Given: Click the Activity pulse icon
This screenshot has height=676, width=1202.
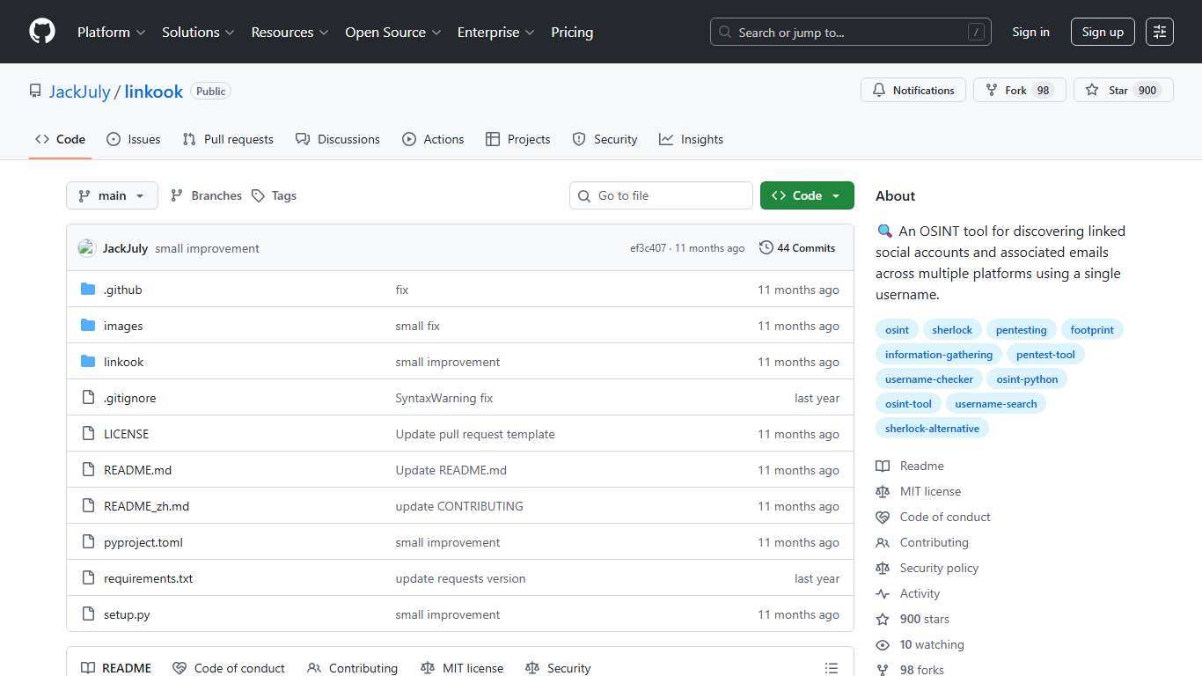Looking at the screenshot, I should pyautogui.click(x=883, y=593).
